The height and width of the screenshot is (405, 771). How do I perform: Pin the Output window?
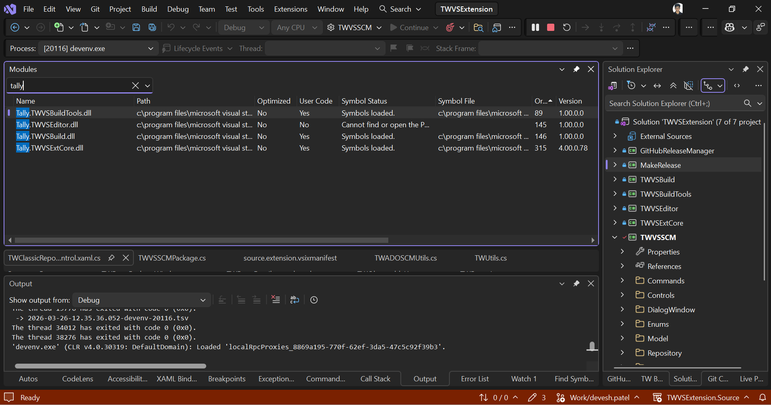[x=577, y=283]
